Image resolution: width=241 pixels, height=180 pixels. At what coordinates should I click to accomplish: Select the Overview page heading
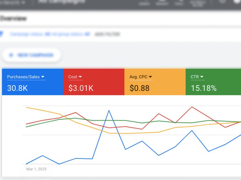click(x=13, y=18)
